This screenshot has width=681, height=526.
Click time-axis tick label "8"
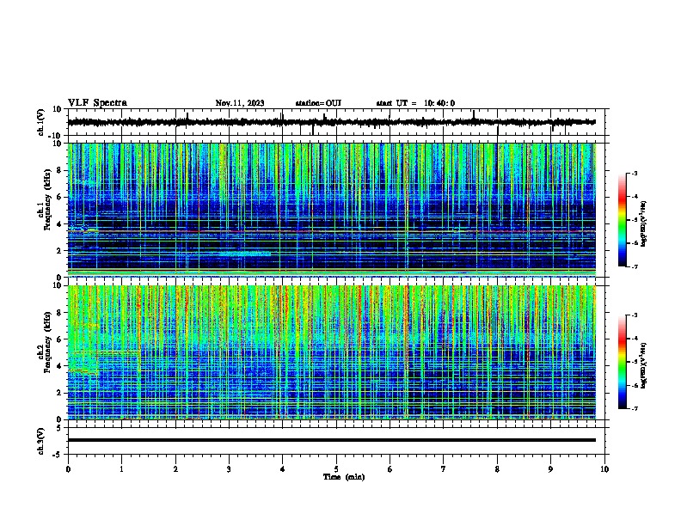tap(497, 469)
